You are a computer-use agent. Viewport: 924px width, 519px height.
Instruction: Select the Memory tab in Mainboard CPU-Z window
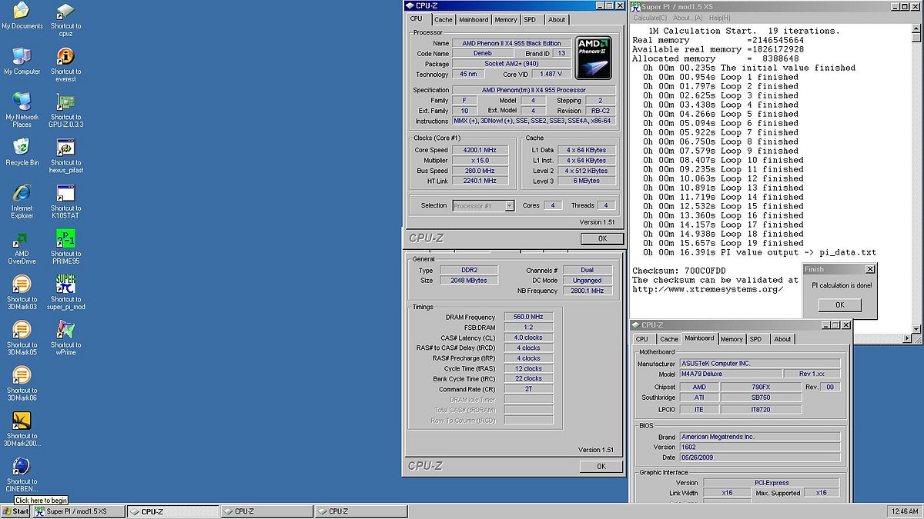click(731, 339)
